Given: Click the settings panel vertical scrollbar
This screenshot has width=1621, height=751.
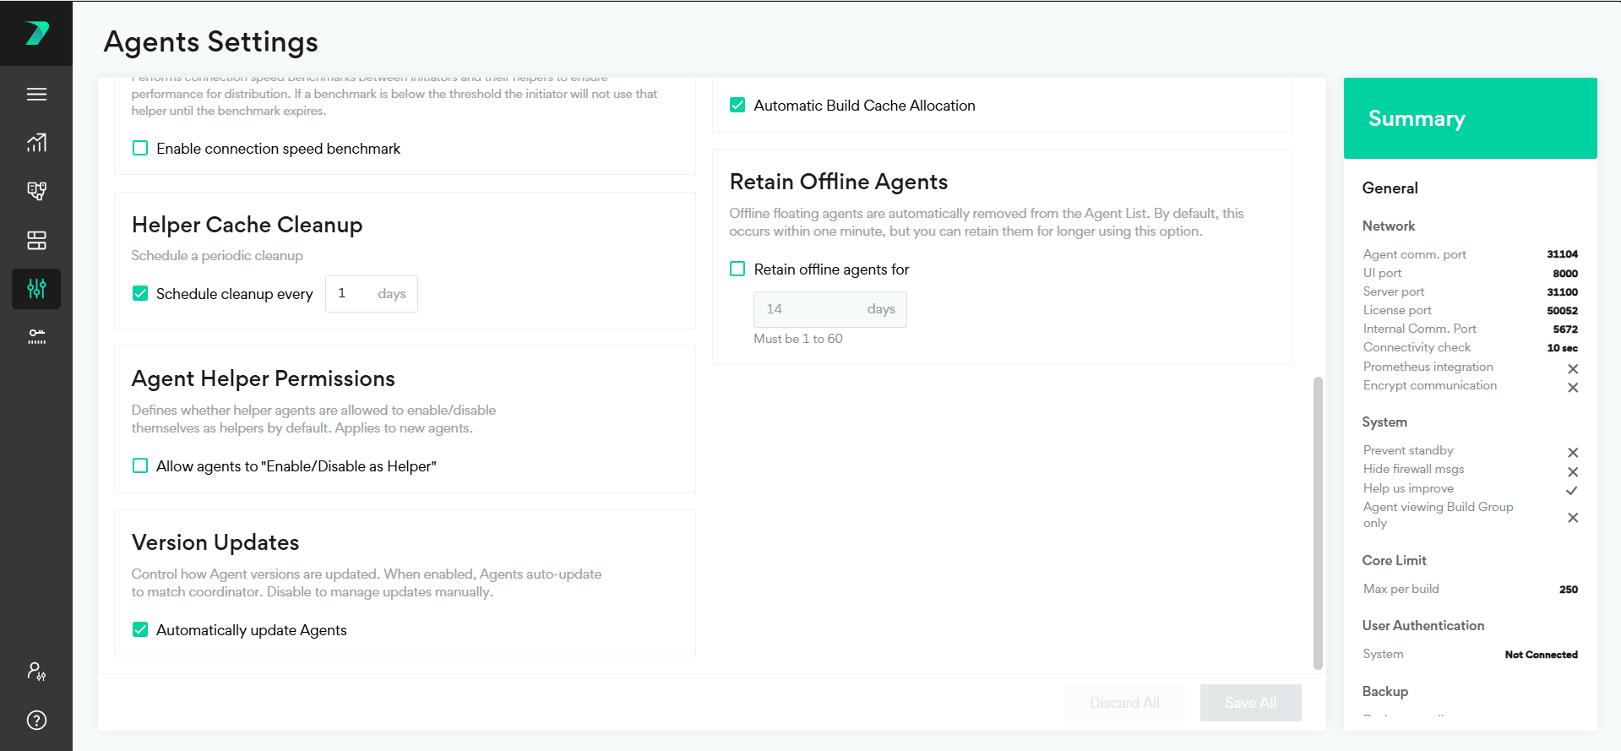Looking at the screenshot, I should click(1318, 522).
